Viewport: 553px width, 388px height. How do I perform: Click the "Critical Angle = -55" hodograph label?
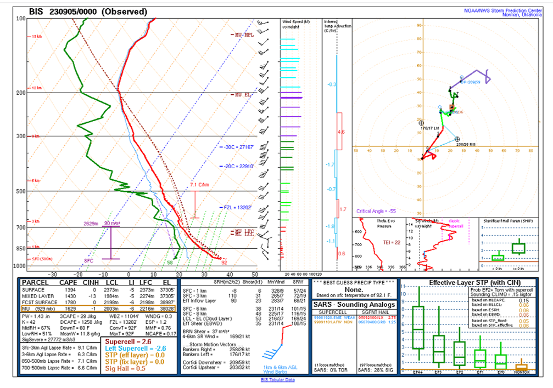(x=376, y=211)
